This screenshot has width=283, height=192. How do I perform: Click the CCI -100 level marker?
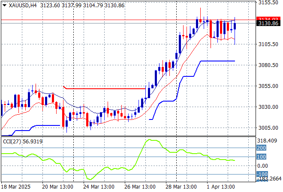(262, 175)
